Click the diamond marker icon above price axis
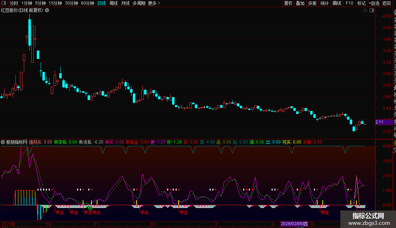Image resolution: width=396 pixels, height=228 pixels. coord(365,10)
